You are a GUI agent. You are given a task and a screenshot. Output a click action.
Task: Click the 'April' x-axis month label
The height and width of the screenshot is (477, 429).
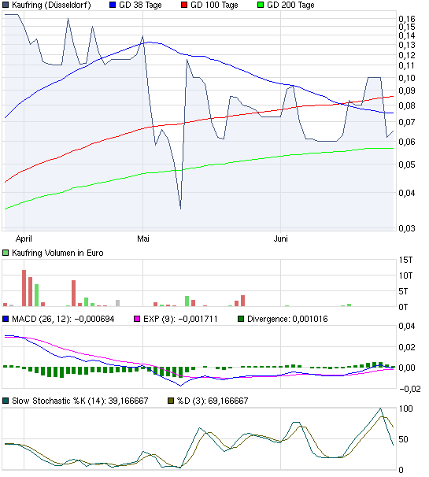point(24,238)
